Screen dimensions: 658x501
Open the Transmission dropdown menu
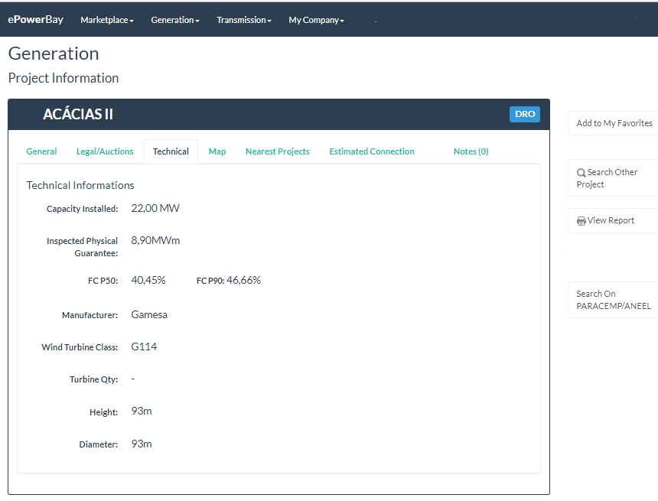[x=244, y=20]
